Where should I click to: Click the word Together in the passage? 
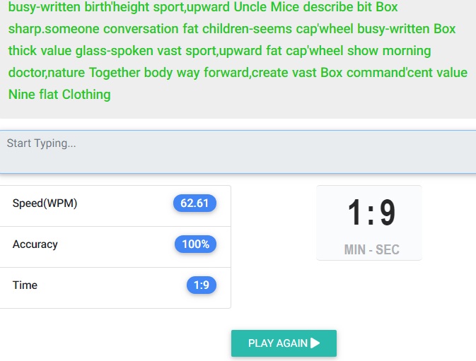coord(115,73)
